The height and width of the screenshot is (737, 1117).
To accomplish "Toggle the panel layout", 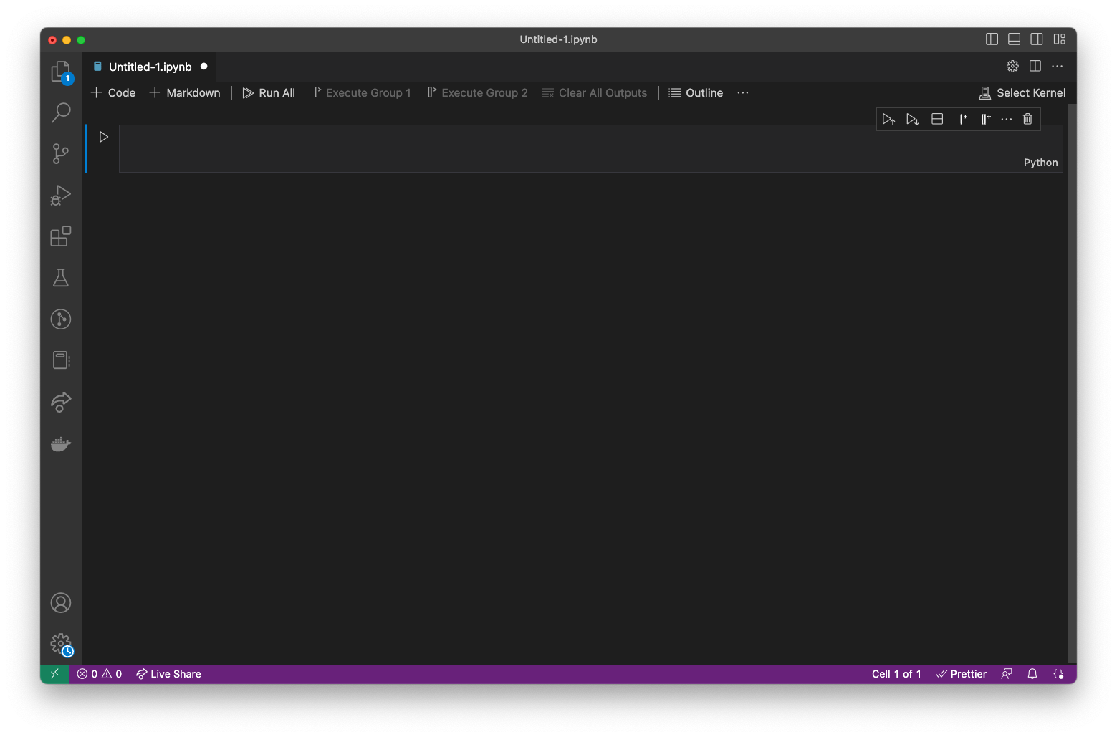I will click(x=1014, y=39).
